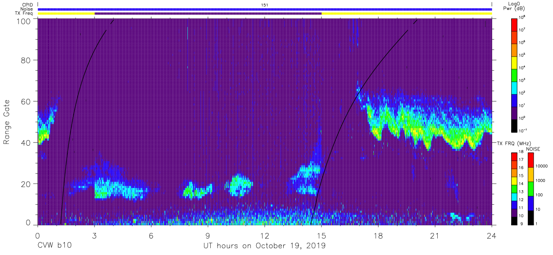Pick the blue swatch in NOISE colorbar
The image size is (553, 255).
530,202
